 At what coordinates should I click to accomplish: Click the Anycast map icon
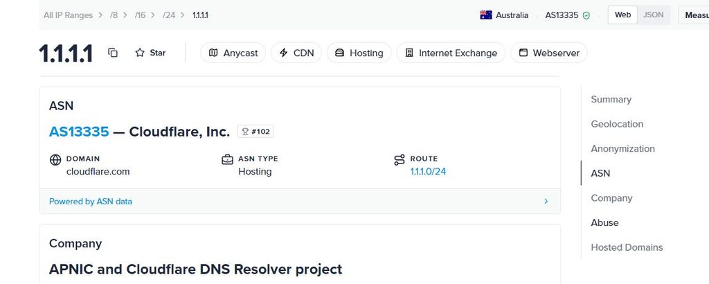click(213, 53)
